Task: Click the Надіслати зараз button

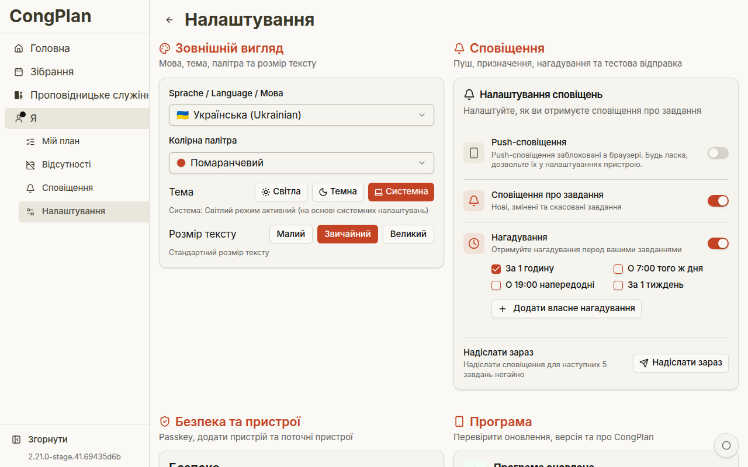Action: (x=681, y=363)
